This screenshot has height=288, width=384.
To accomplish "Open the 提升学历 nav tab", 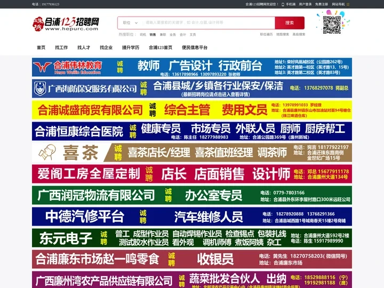I will [131, 47].
